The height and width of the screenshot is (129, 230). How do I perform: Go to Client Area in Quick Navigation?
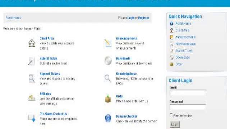182,30
